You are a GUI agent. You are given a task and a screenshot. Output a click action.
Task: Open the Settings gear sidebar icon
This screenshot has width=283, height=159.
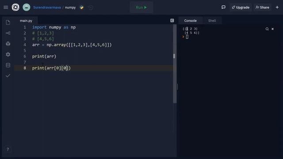coord(8,54)
